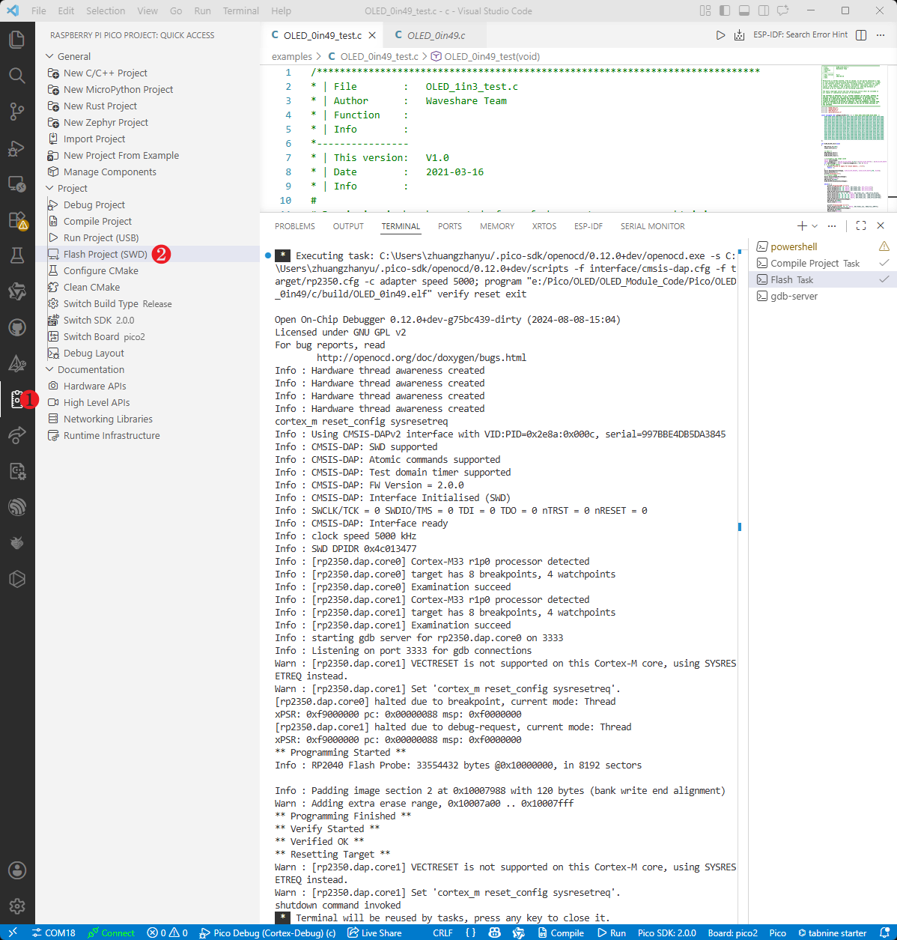
Task: Click New C/C++ Project
Action: (x=105, y=73)
